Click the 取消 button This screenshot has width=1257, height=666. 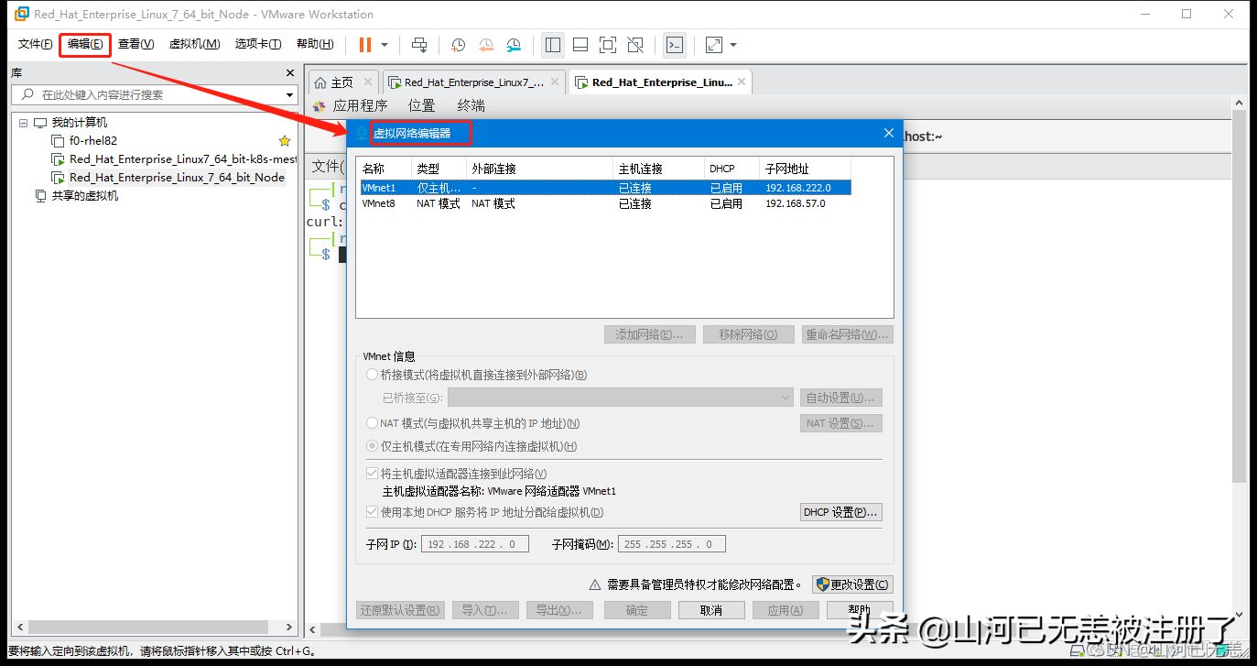pyautogui.click(x=710, y=610)
